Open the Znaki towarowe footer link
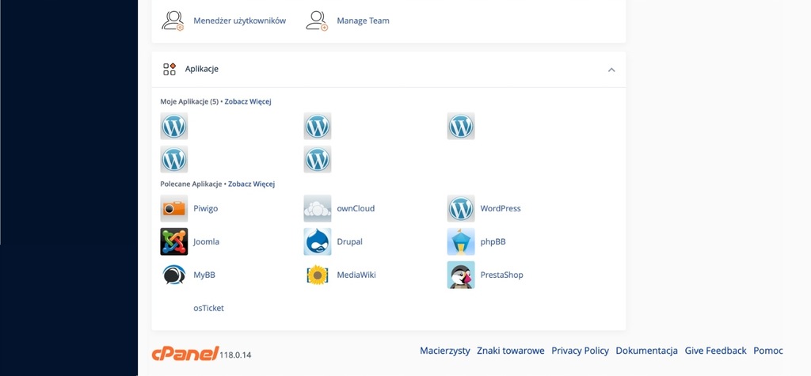The width and height of the screenshot is (811, 376). pos(511,351)
